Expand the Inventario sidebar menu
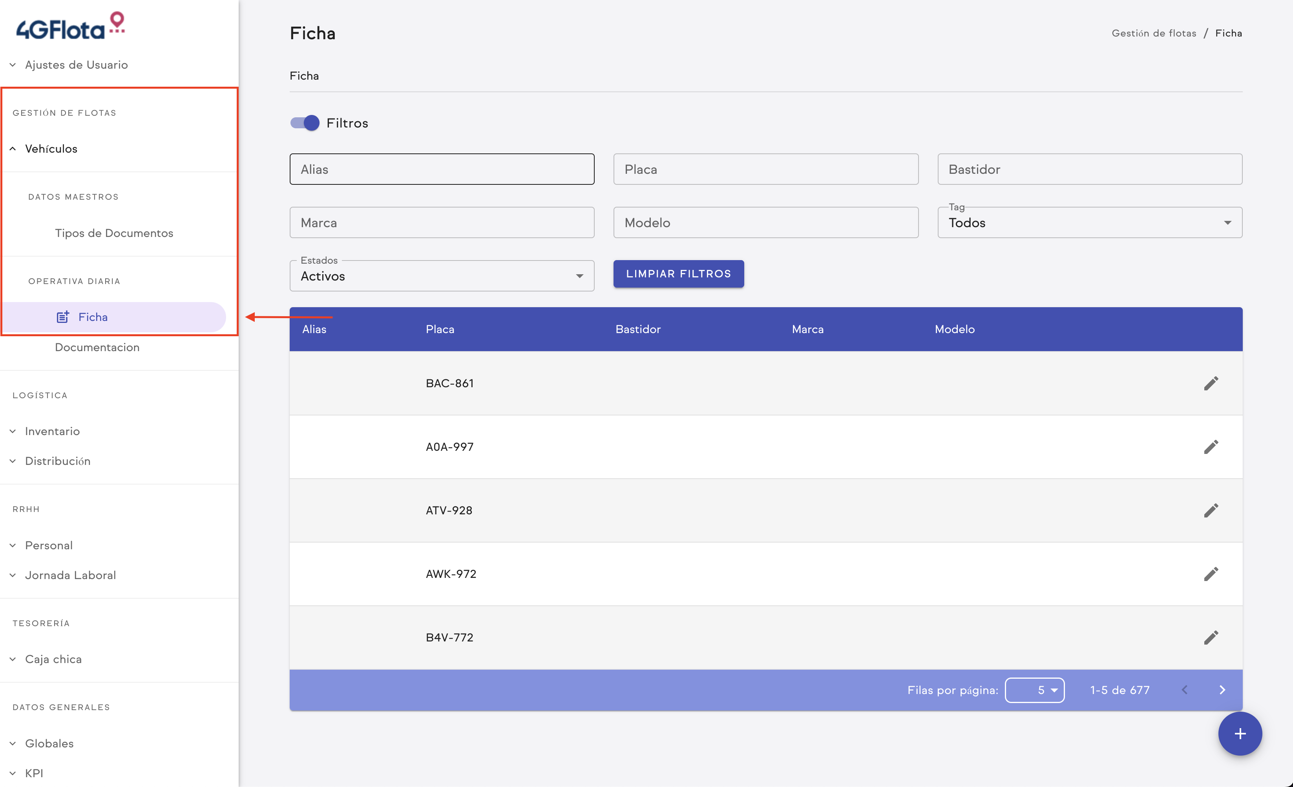Viewport: 1293px width, 787px height. point(52,431)
